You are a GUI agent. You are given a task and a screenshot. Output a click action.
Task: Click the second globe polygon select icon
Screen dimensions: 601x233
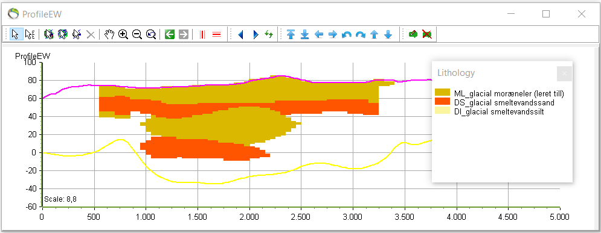pos(62,34)
